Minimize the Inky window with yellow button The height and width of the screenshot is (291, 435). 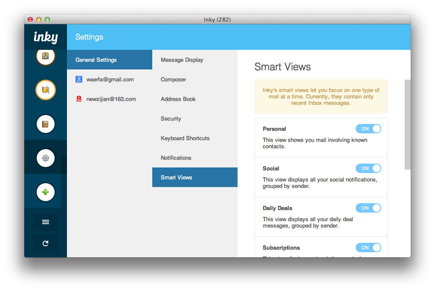[39, 20]
